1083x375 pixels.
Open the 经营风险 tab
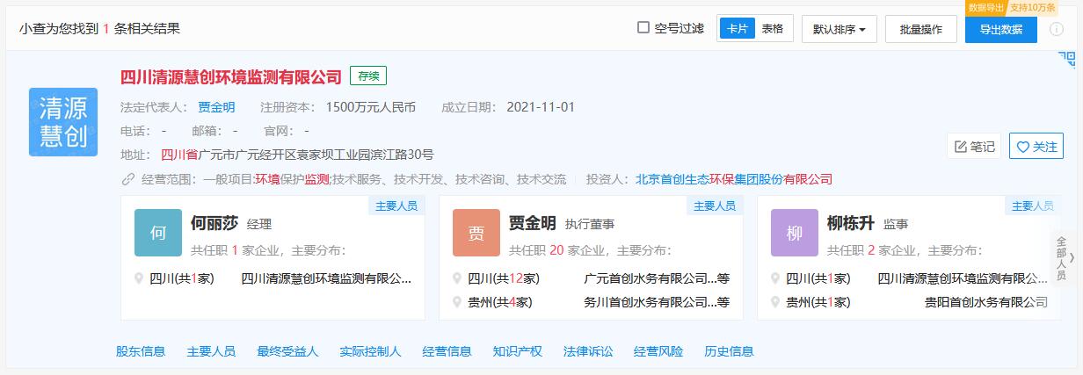tap(658, 351)
